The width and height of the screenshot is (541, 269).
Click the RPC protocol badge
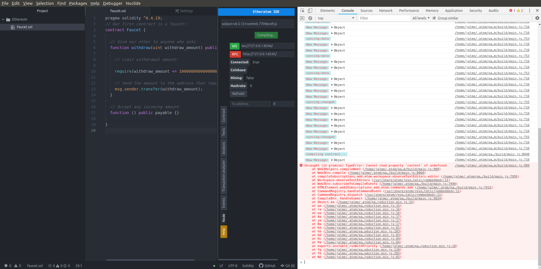tap(235, 54)
